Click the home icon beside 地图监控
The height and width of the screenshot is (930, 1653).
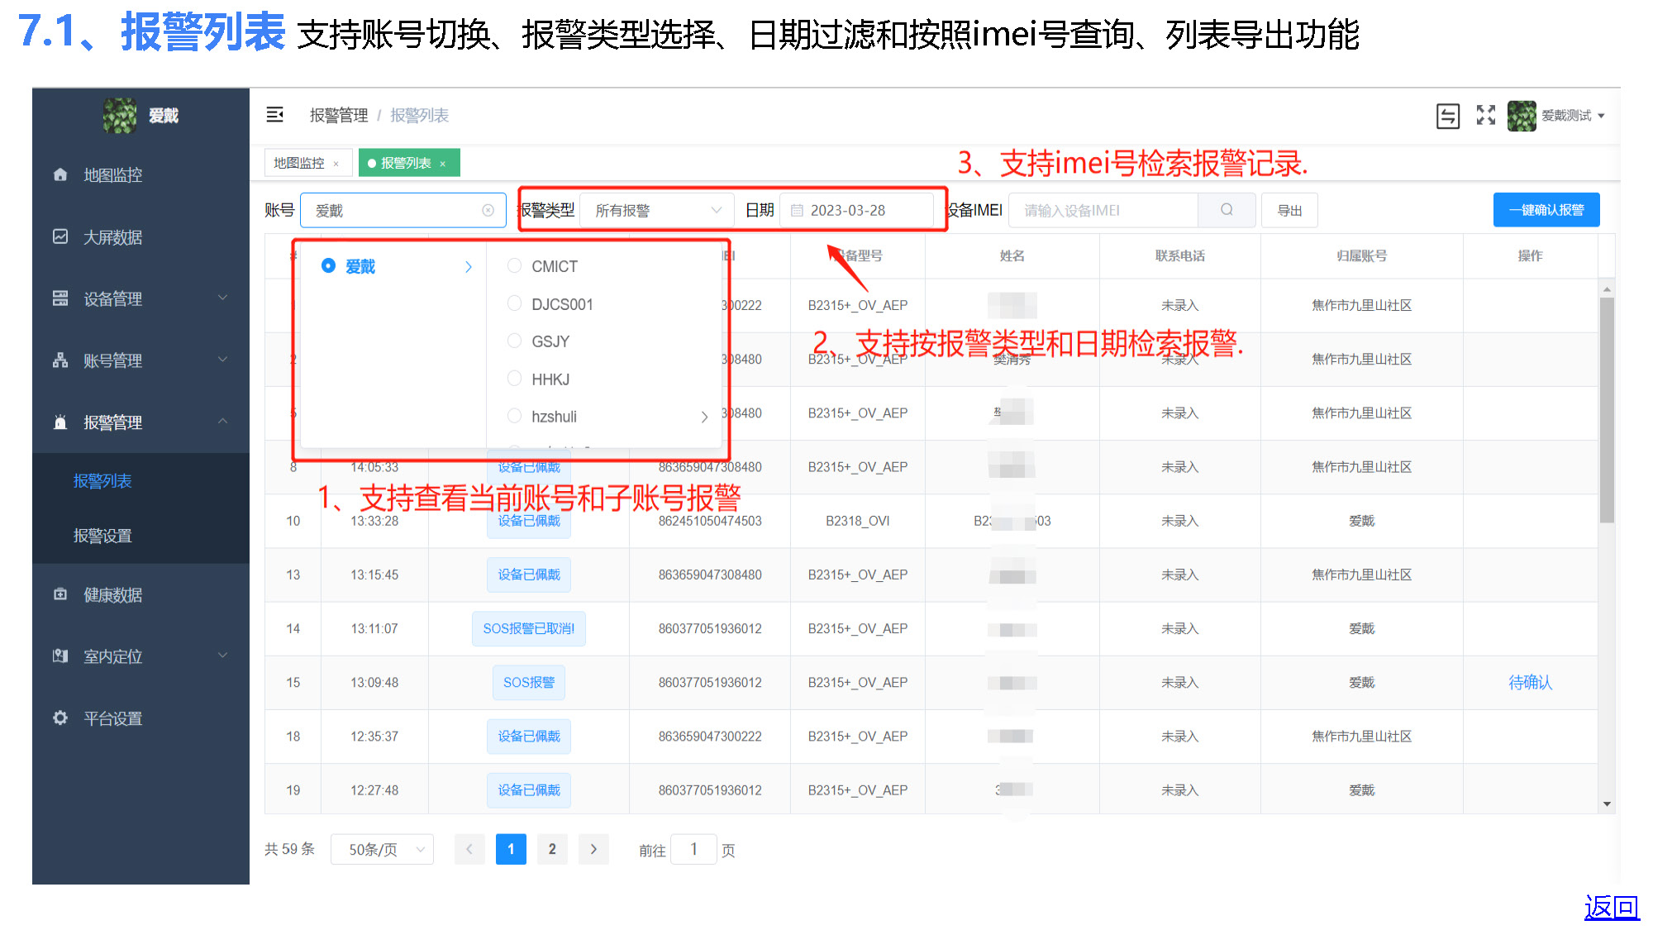(x=60, y=174)
